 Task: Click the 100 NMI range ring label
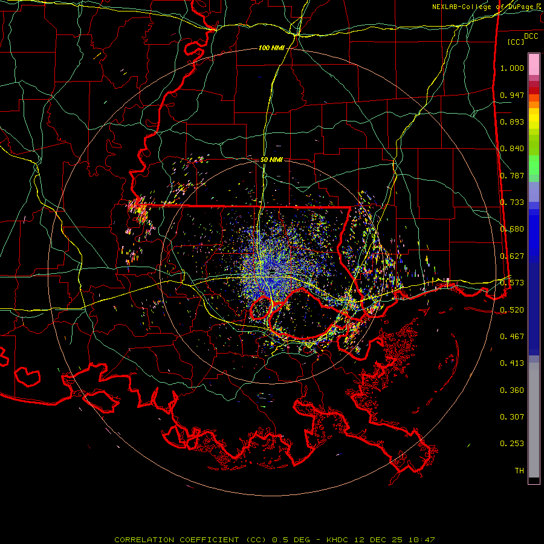tap(271, 48)
